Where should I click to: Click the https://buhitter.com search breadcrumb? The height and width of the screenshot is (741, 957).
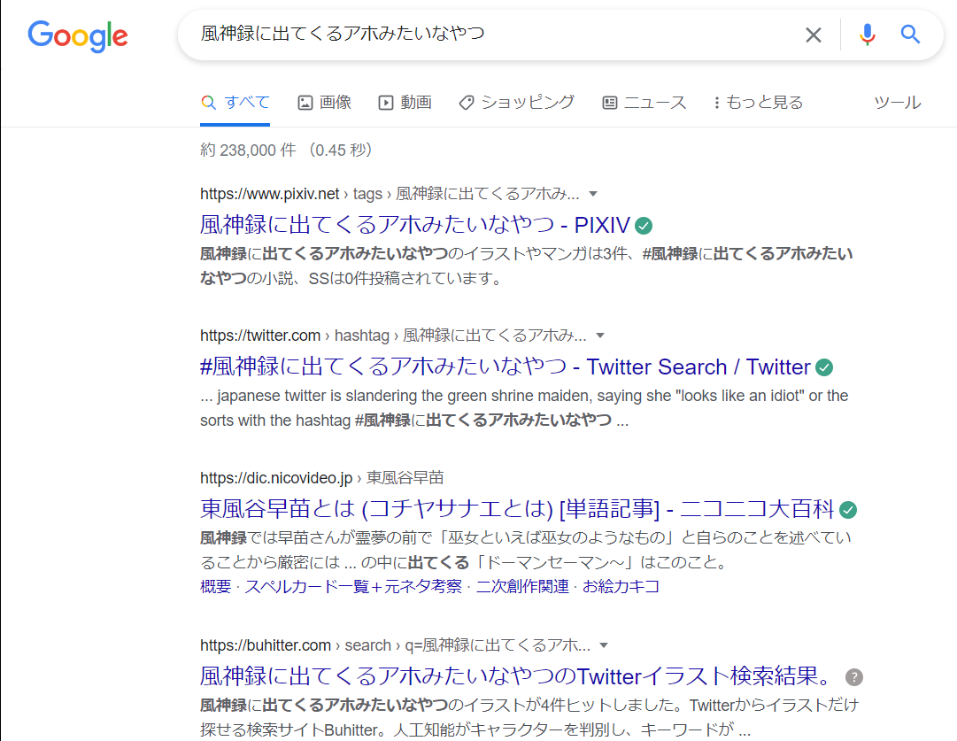[x=395, y=645]
